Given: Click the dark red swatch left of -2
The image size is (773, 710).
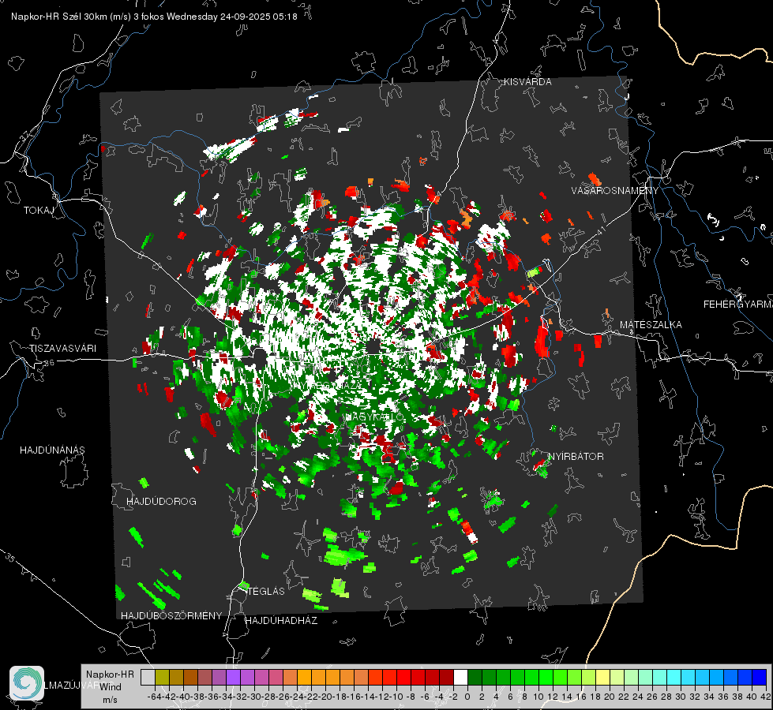Looking at the screenshot, I should (x=446, y=678).
